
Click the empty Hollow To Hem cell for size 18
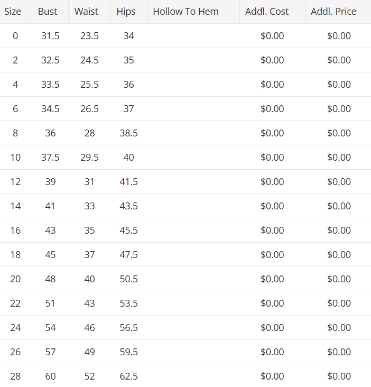click(x=193, y=255)
